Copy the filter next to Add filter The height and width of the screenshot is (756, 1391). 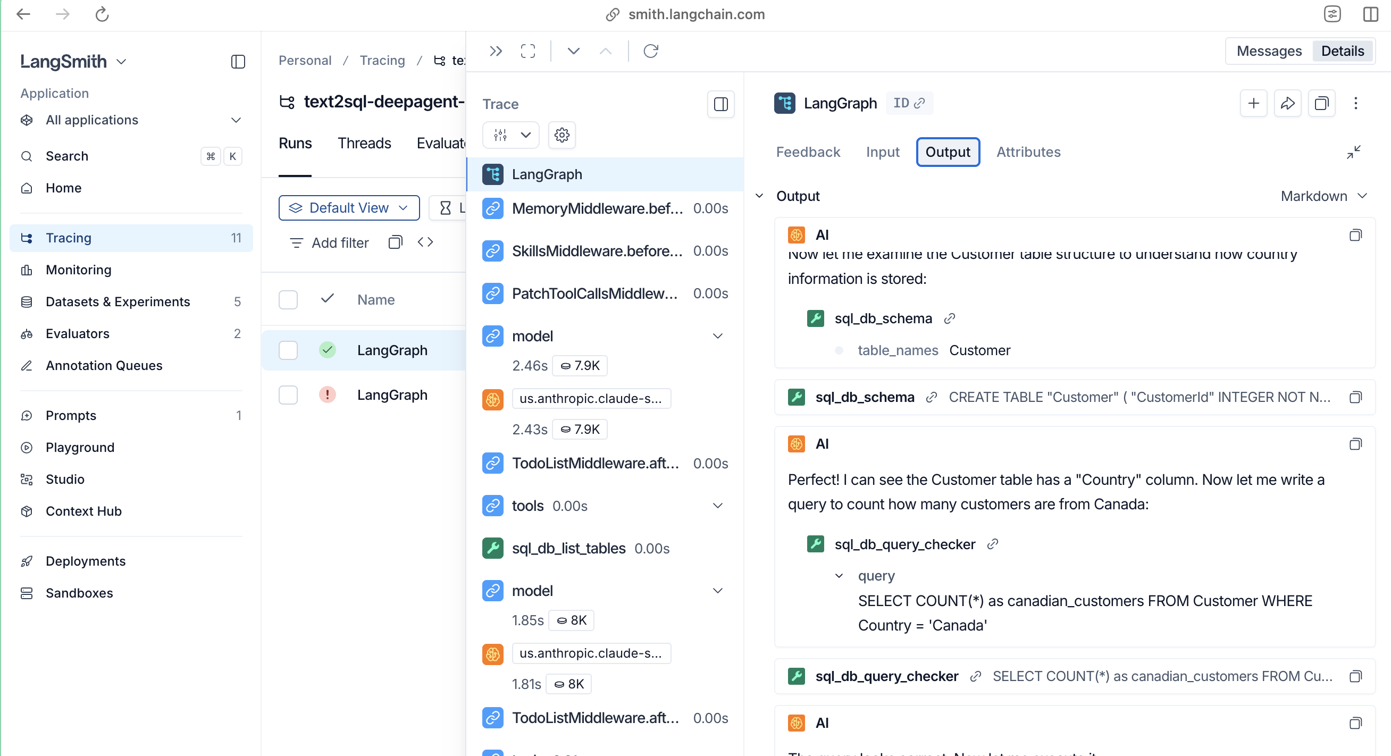[395, 242]
